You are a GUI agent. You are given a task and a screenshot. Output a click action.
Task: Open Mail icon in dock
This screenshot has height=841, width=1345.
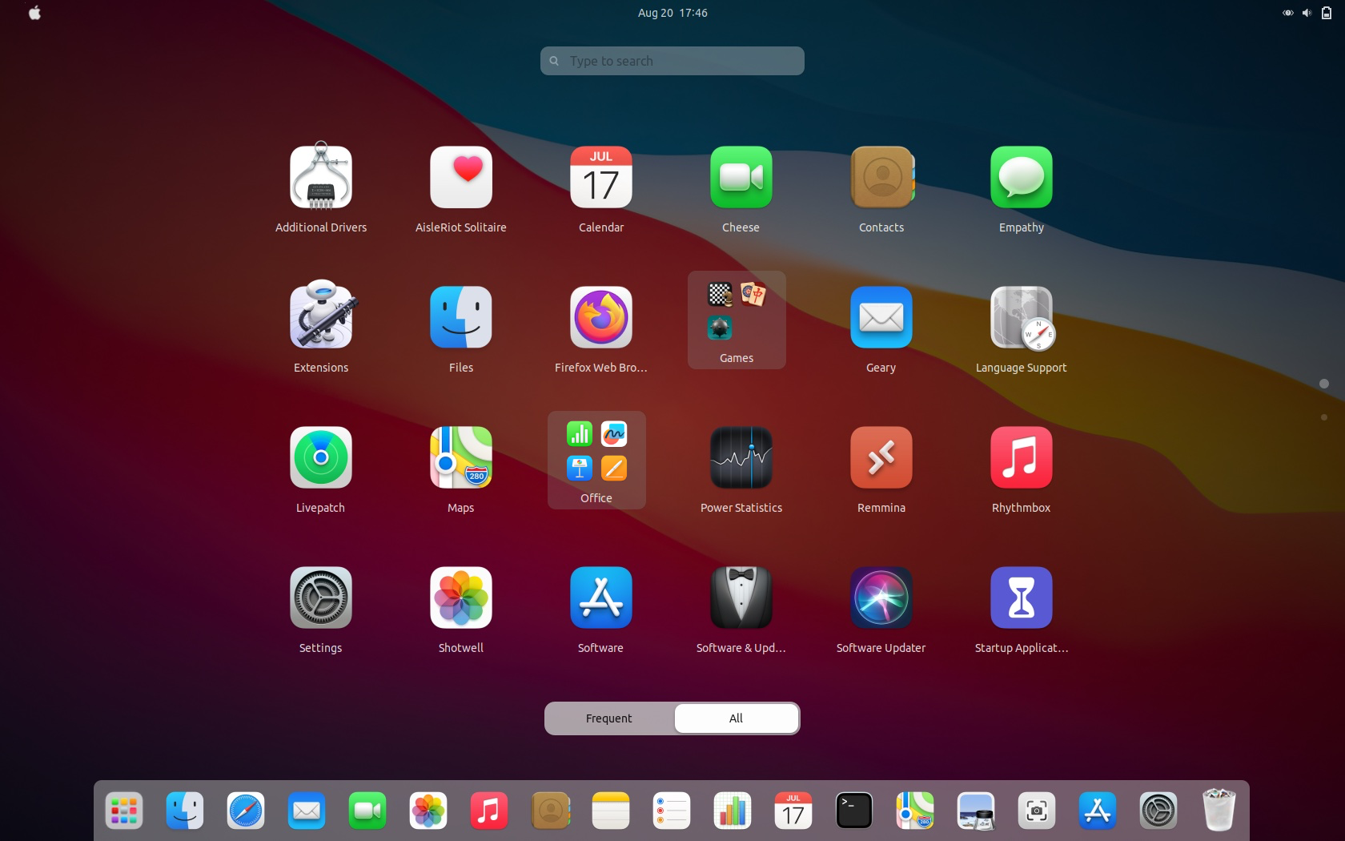[307, 811]
